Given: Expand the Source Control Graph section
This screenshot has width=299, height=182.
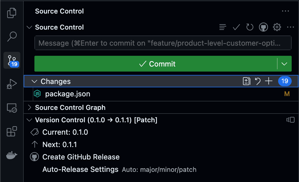Looking at the screenshot, I should point(29,108).
